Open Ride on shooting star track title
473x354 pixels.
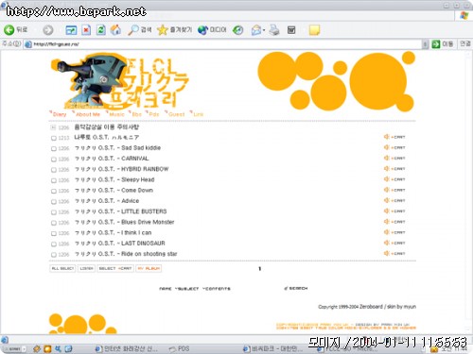click(126, 254)
